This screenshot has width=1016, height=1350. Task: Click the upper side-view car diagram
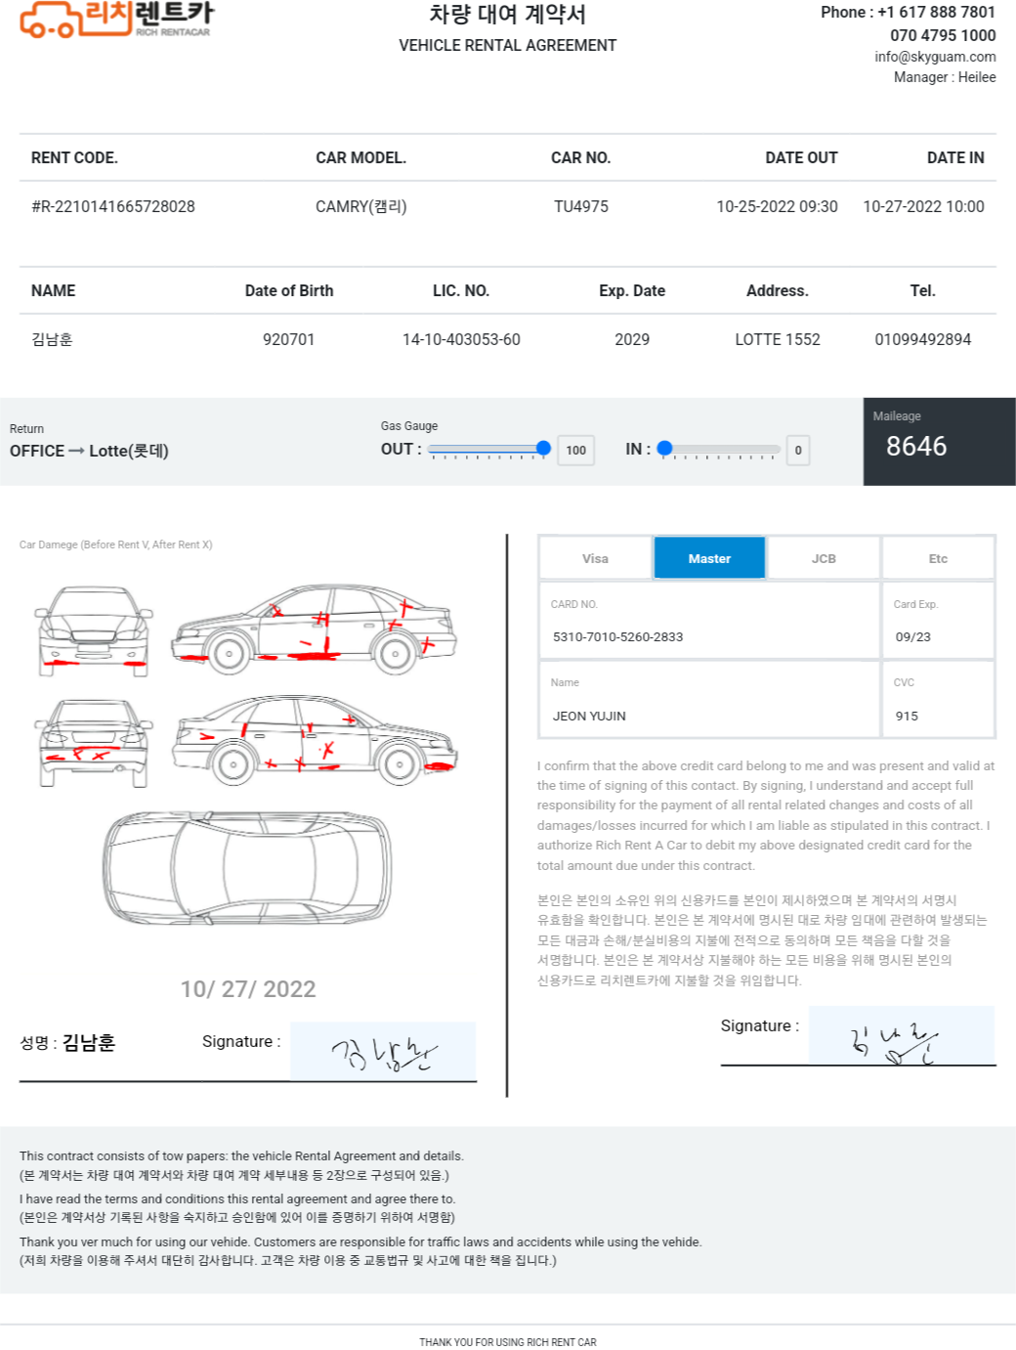click(x=314, y=628)
